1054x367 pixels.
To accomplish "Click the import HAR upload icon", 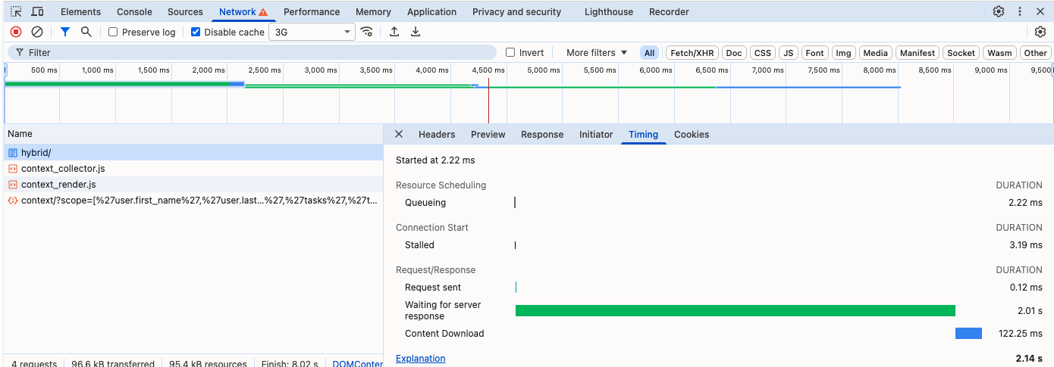I will tap(394, 32).
